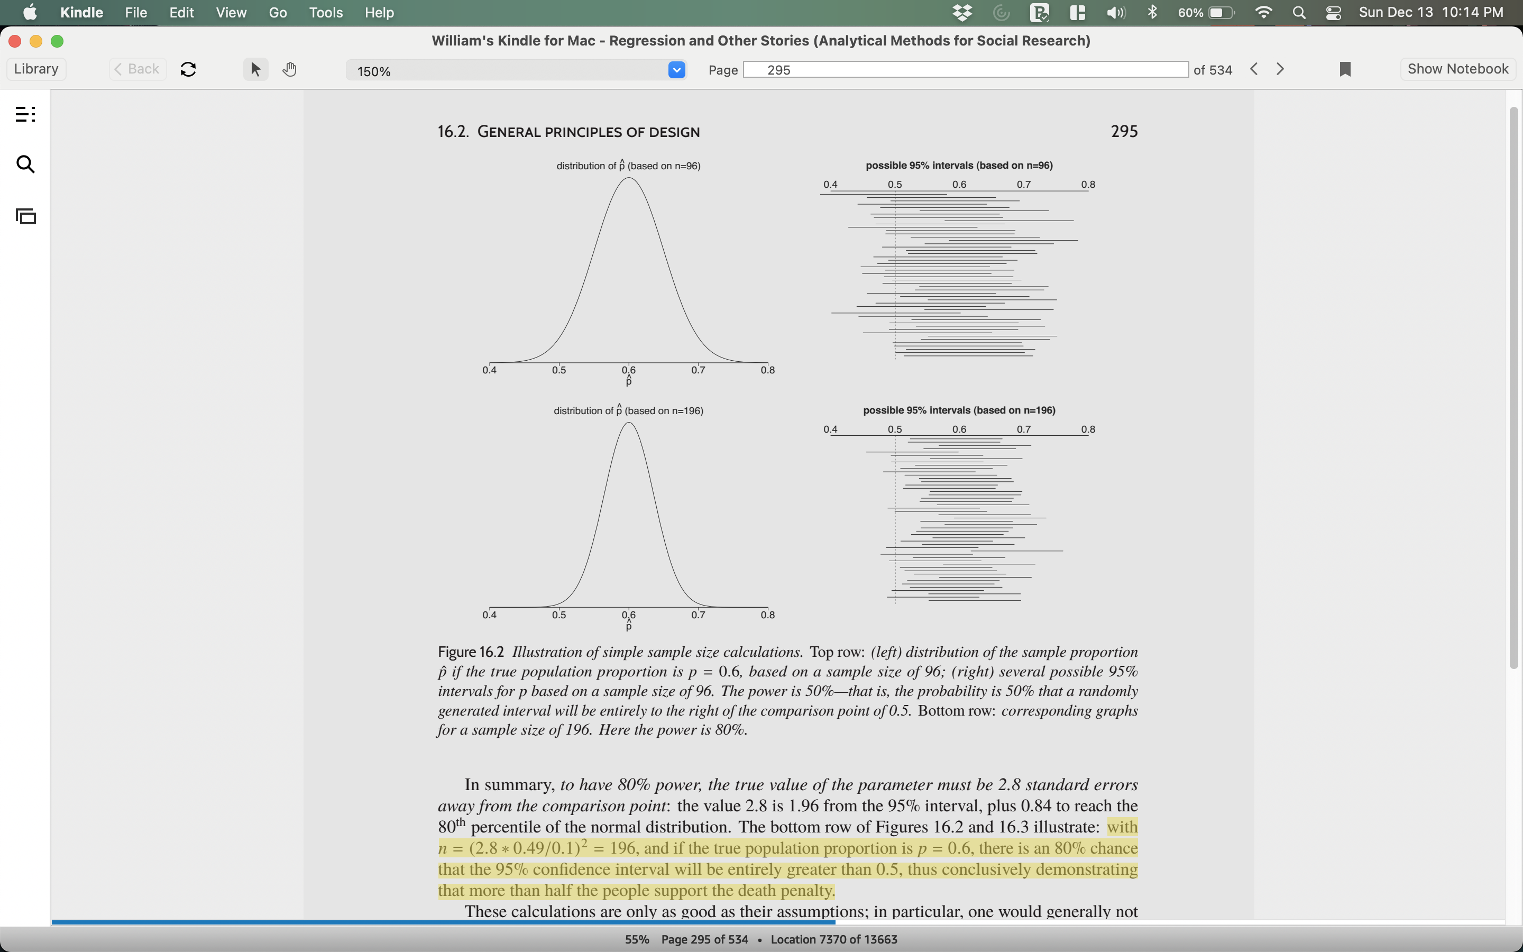Viewport: 1523px width, 952px height.
Task: Open the Wi-Fi status menu
Action: coord(1263,13)
